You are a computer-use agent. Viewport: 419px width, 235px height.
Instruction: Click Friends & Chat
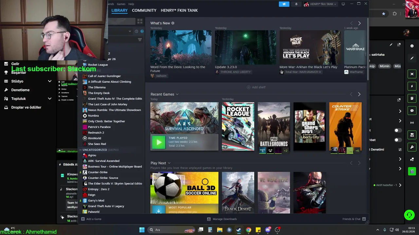pos(351,219)
